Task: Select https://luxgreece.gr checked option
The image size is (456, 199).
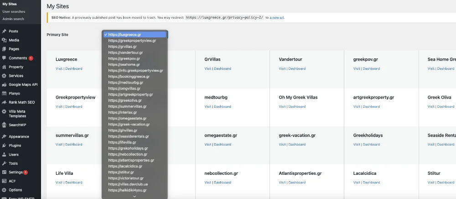Action: click(x=124, y=35)
